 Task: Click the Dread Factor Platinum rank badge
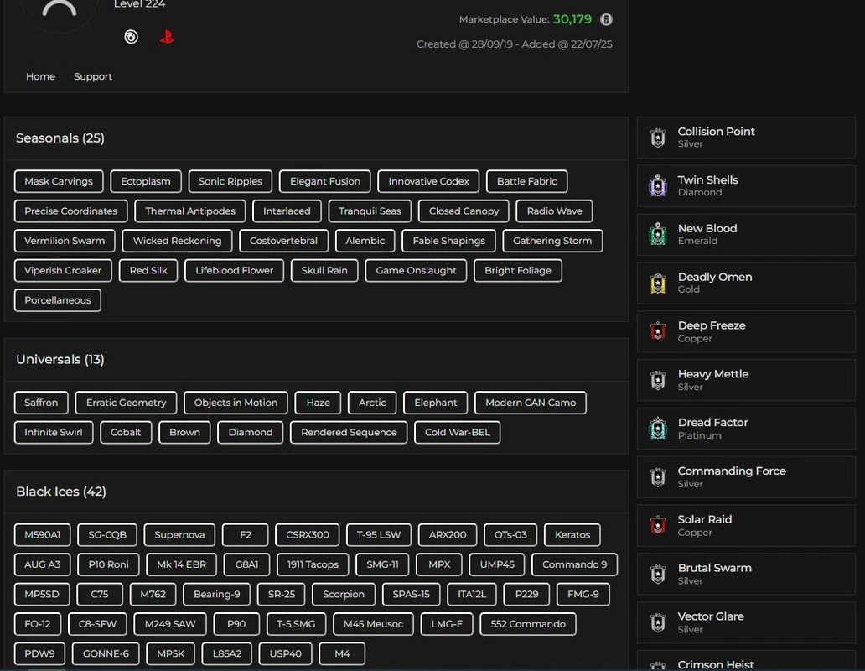[658, 429]
